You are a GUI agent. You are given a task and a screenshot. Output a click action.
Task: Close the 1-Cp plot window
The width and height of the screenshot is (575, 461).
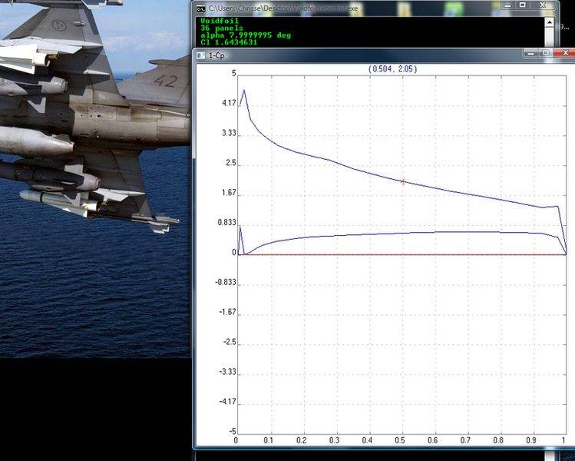[565, 53]
